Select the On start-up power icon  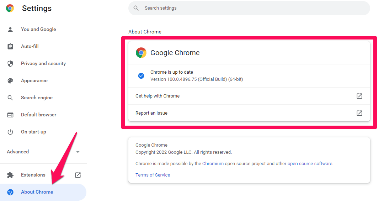11,132
